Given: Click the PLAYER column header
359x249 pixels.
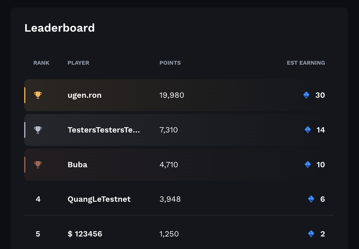Looking at the screenshot, I should (x=78, y=63).
